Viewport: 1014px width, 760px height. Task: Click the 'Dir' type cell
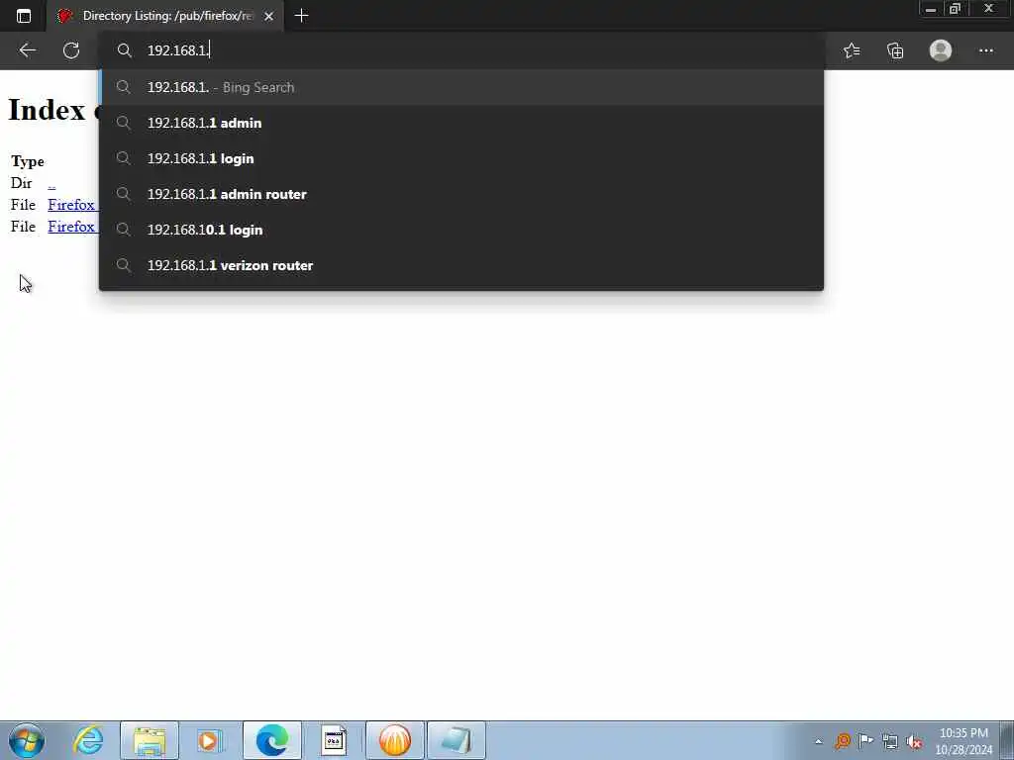tap(22, 183)
